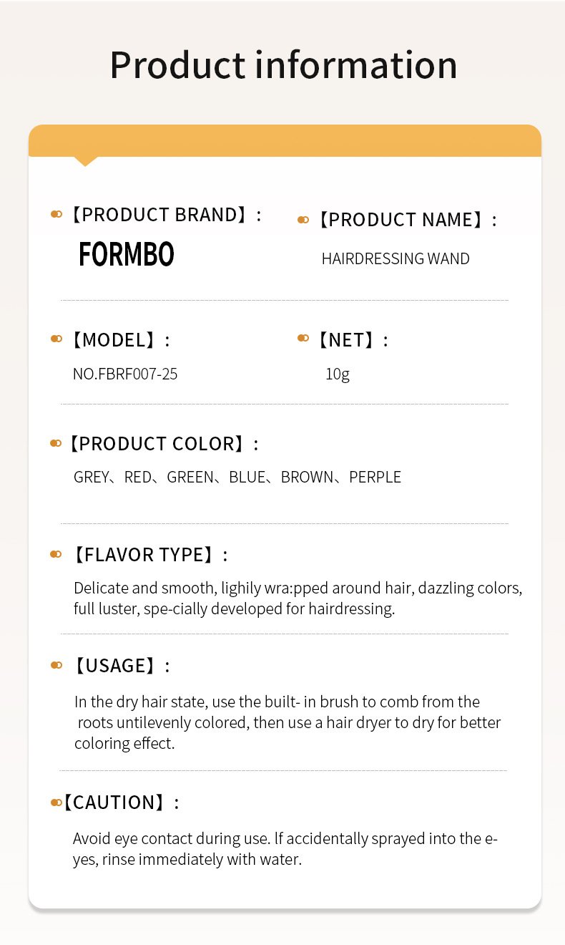Click the bullet icon beside FLAVOR TYPE
The image size is (565, 945).
pyautogui.click(x=56, y=554)
